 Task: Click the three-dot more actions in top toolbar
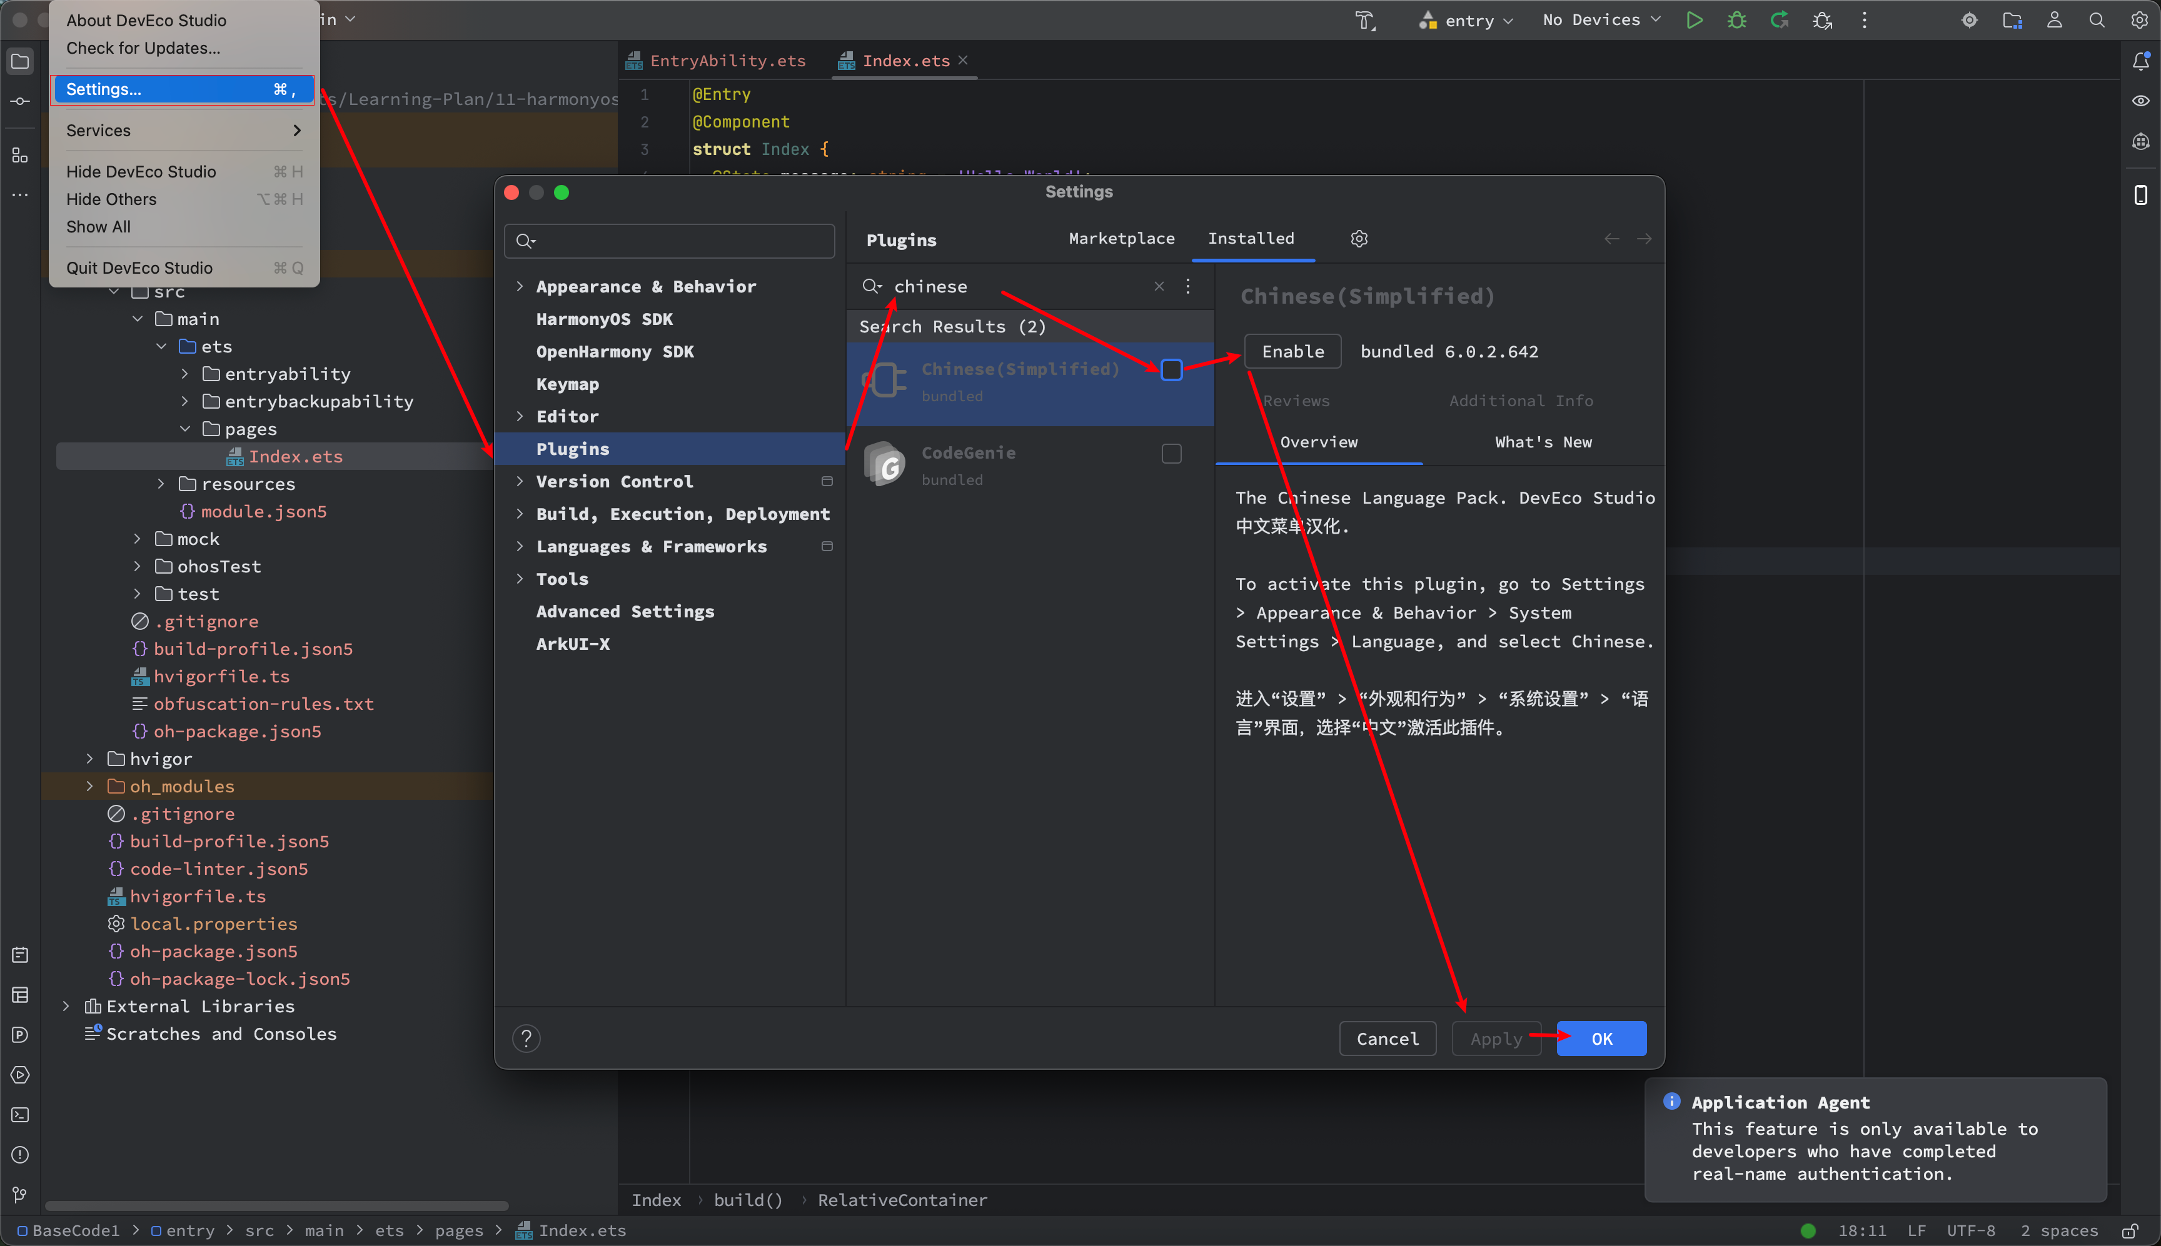coord(1864,21)
